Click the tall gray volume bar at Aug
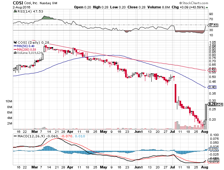This screenshot has width=224, height=170. coord(206,117)
